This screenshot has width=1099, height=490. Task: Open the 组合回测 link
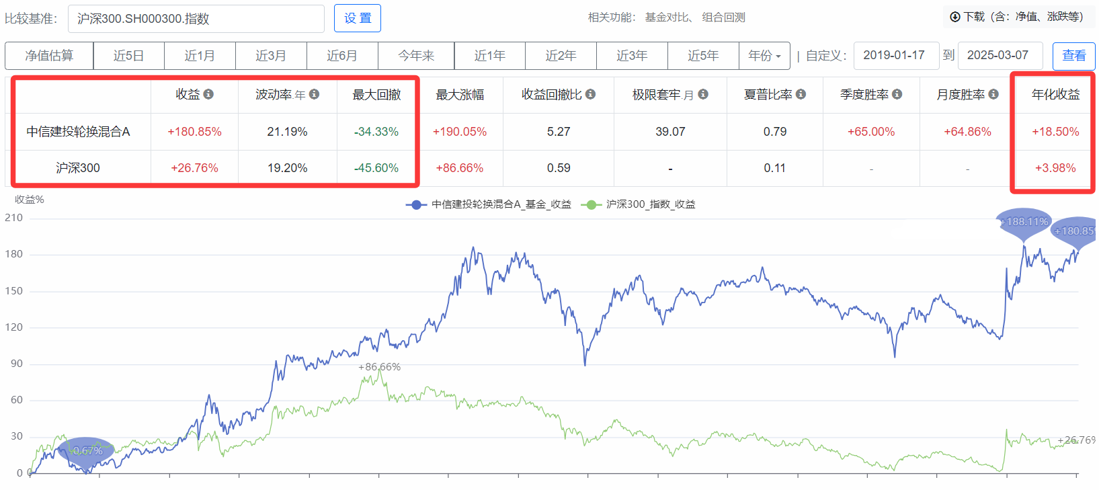(x=723, y=17)
